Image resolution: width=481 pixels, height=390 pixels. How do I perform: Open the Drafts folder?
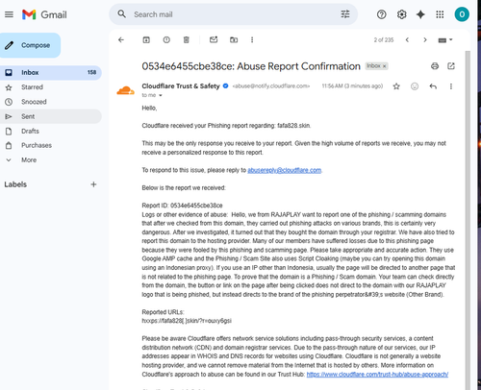click(x=51, y=131)
